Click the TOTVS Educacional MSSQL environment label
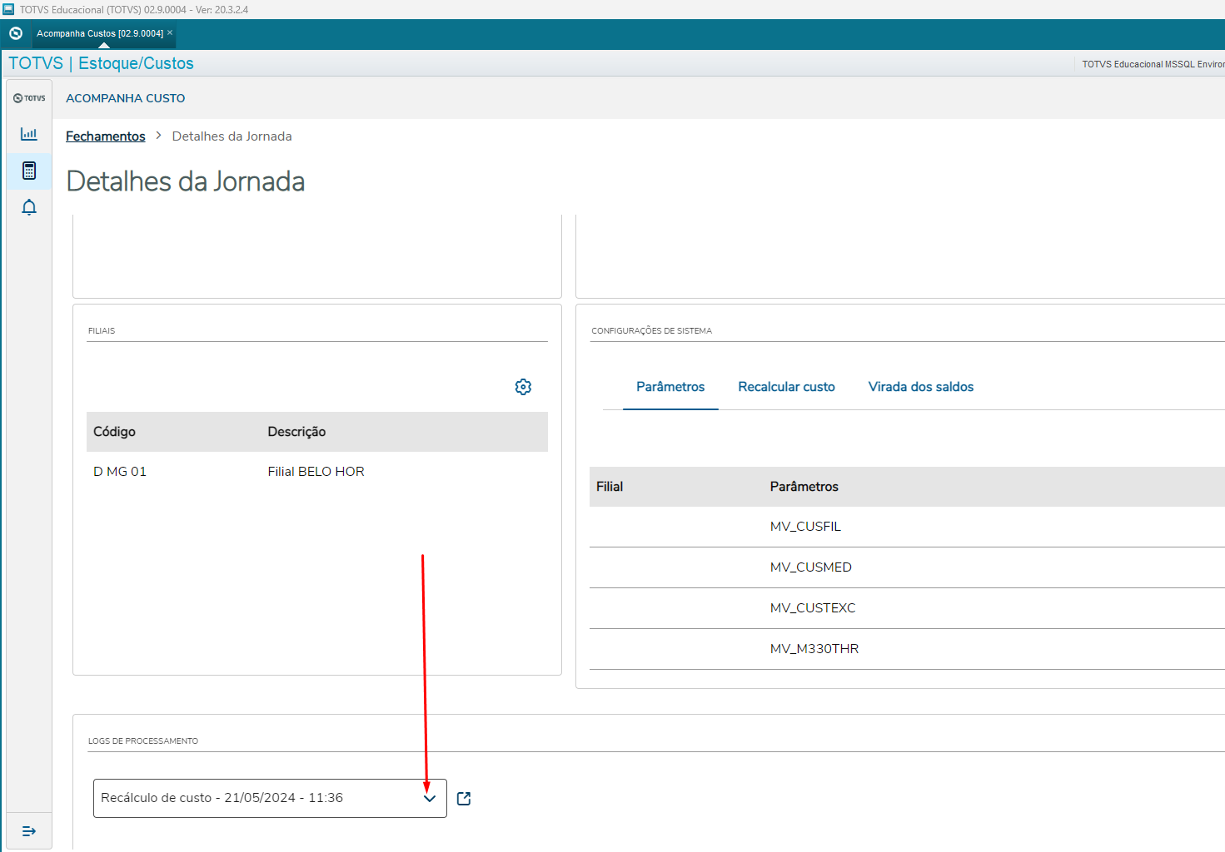1225x852 pixels. pyautogui.click(x=1153, y=64)
